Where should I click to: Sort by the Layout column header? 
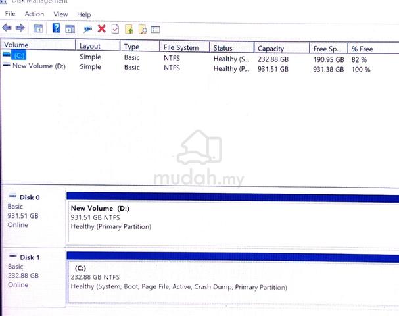98,46
